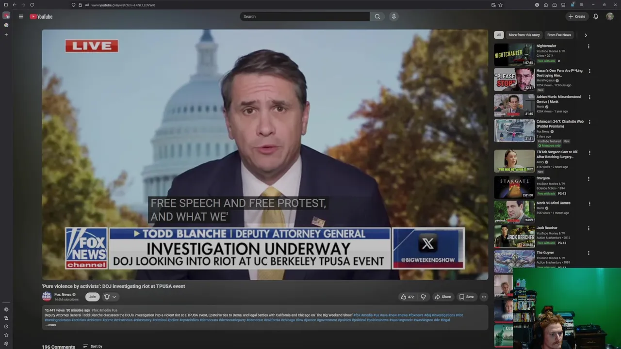Open the Stargate movie thumbnail

click(514, 187)
